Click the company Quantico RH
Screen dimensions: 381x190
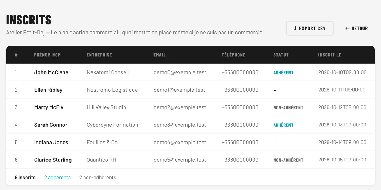coord(102,160)
